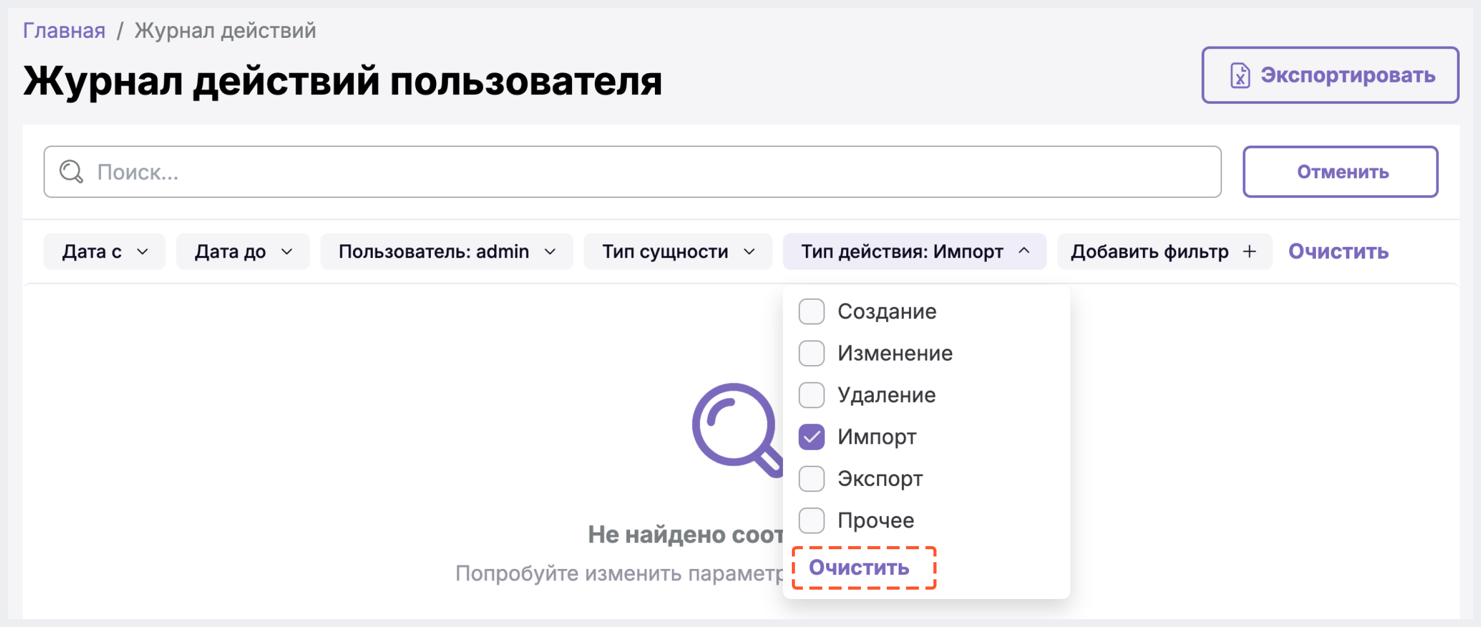Click Очистить in the filter bar
The width and height of the screenshot is (1481, 627).
tap(1338, 252)
